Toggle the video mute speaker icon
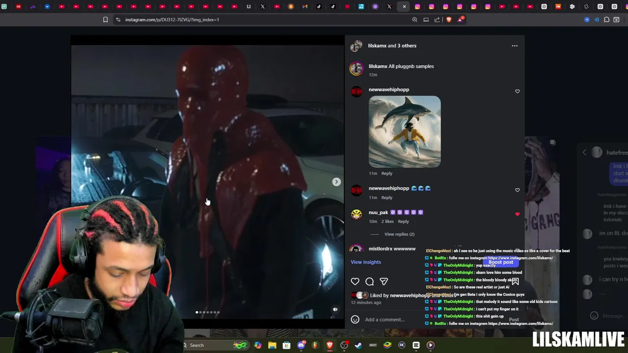628x353 pixels. pyautogui.click(x=335, y=309)
